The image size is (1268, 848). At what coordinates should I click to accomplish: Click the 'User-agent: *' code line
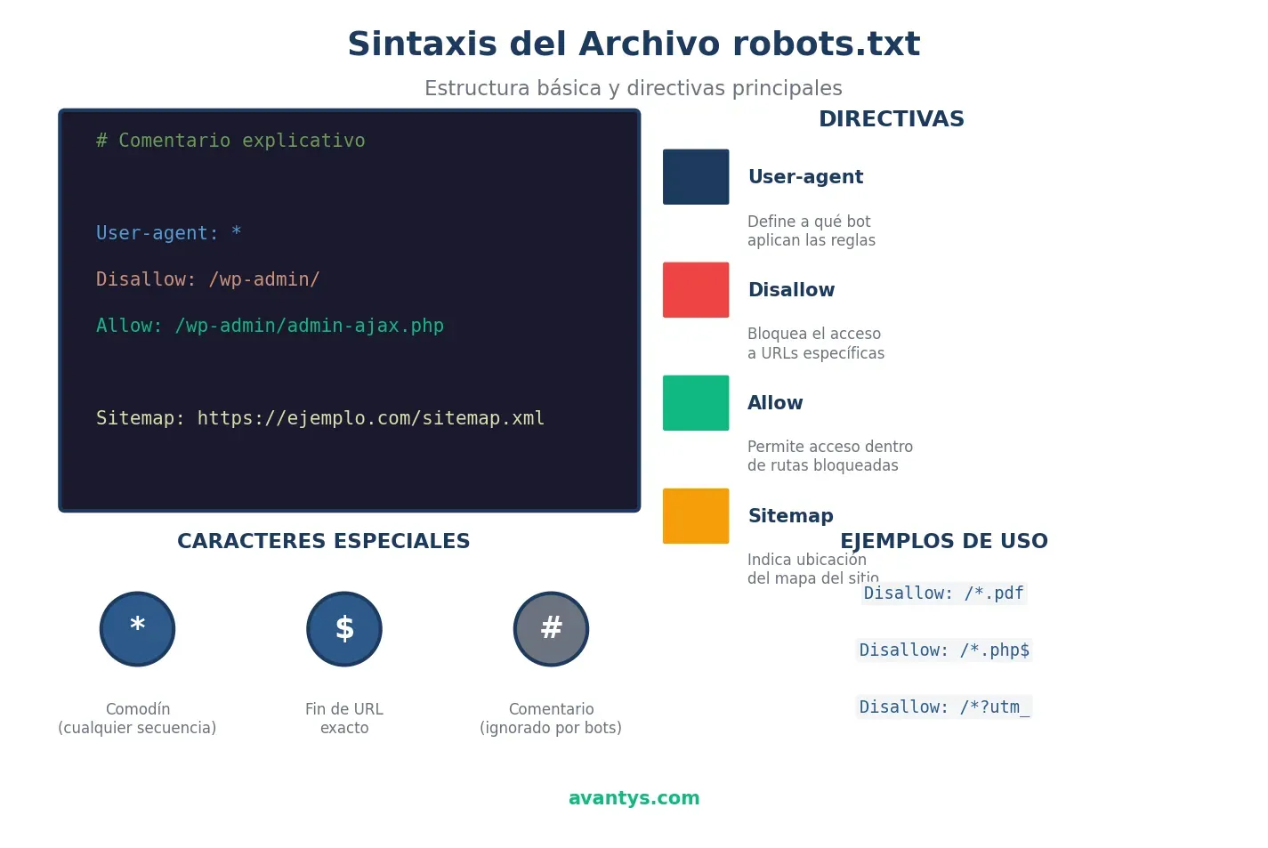[x=169, y=233]
